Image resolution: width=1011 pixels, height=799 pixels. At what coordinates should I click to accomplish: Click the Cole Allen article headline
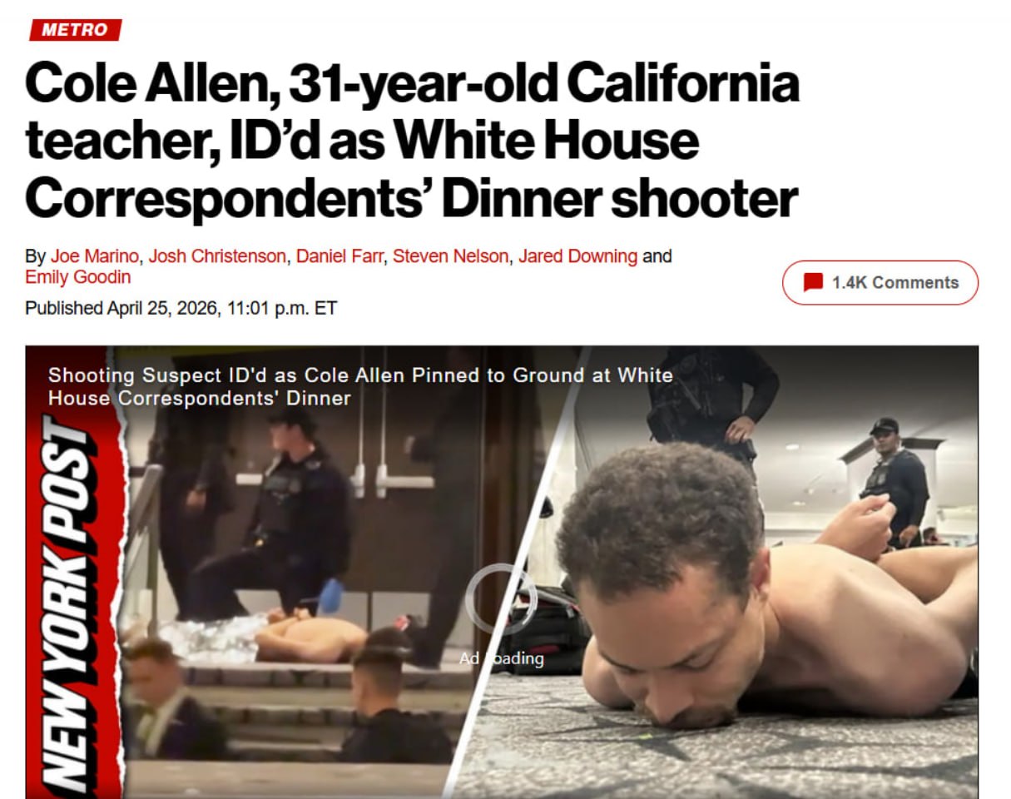(x=412, y=141)
